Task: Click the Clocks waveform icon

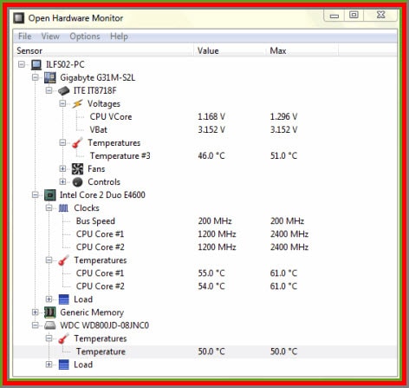Action: point(63,208)
